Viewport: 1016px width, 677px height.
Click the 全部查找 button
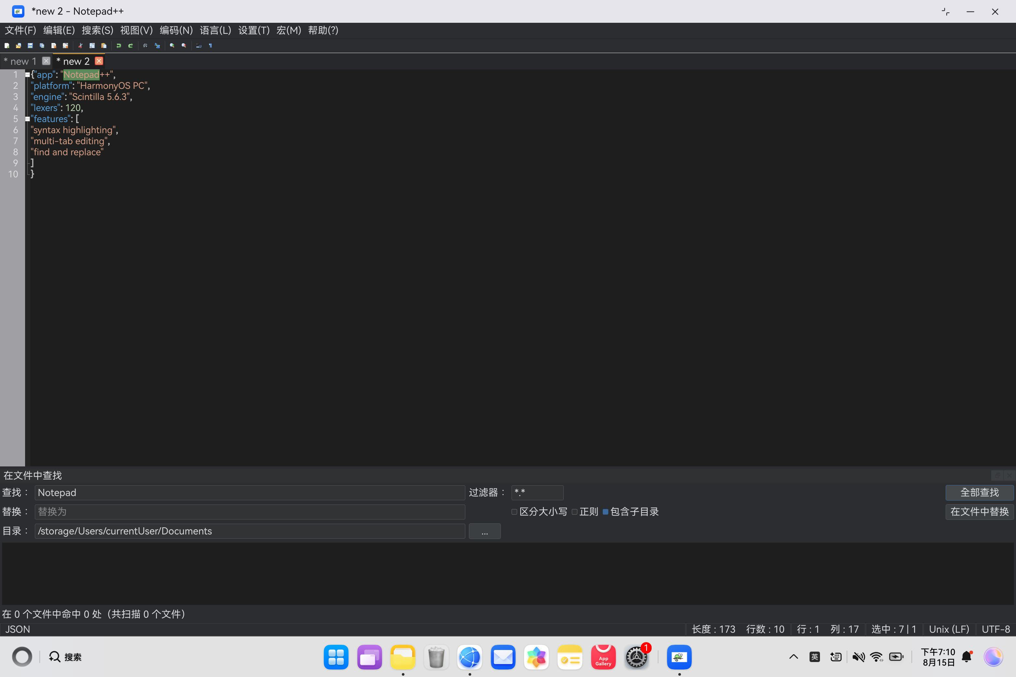979,493
